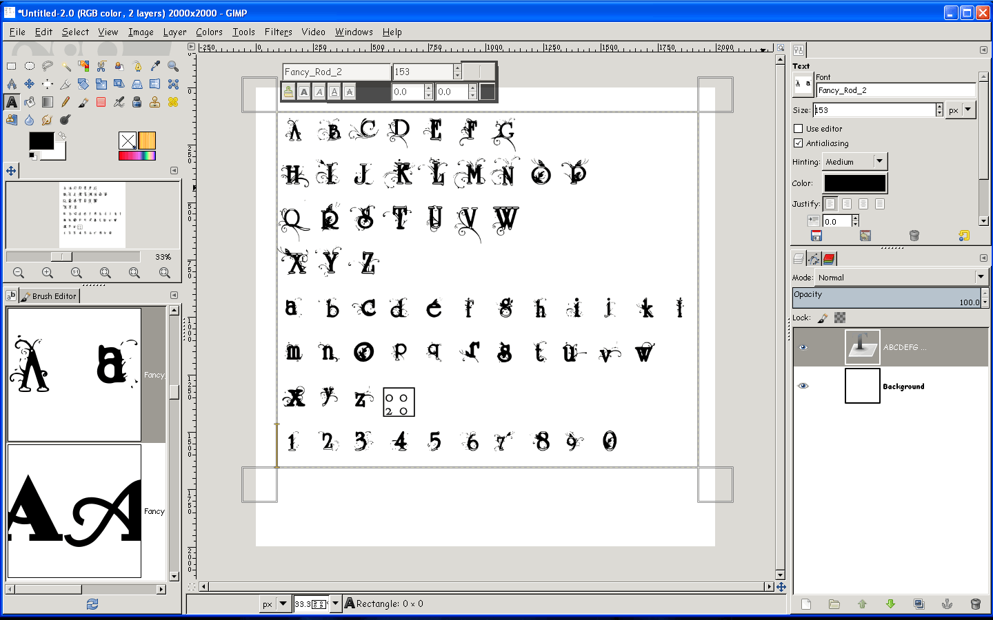
Task: Click the zoom 1:1 magnifier in Navigation
Action: pyautogui.click(x=77, y=273)
